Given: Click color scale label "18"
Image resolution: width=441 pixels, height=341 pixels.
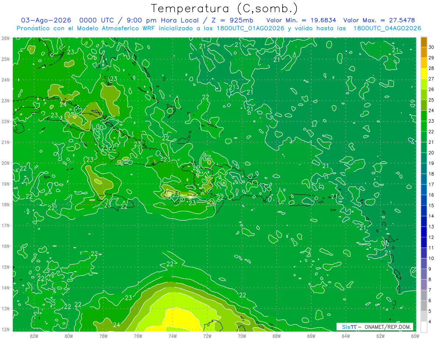Looking at the screenshot, I should tap(431, 174).
